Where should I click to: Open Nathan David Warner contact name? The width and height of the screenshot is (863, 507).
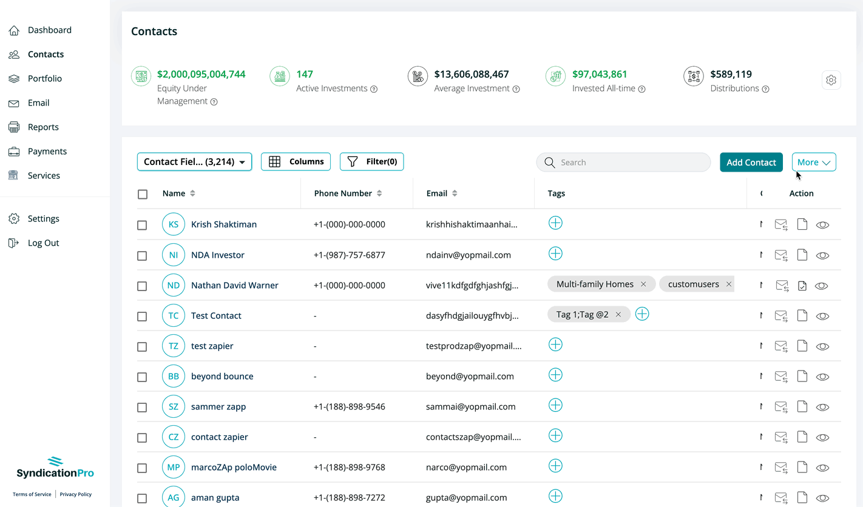(x=235, y=285)
